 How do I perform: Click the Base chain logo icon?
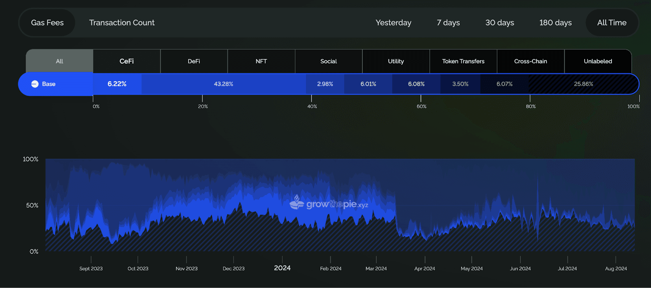(x=35, y=84)
